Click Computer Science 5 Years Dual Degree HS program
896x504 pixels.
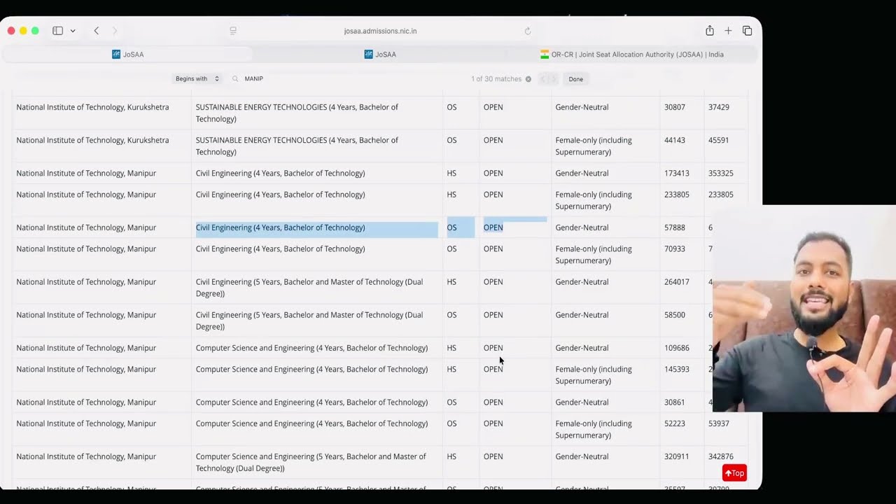(310, 462)
